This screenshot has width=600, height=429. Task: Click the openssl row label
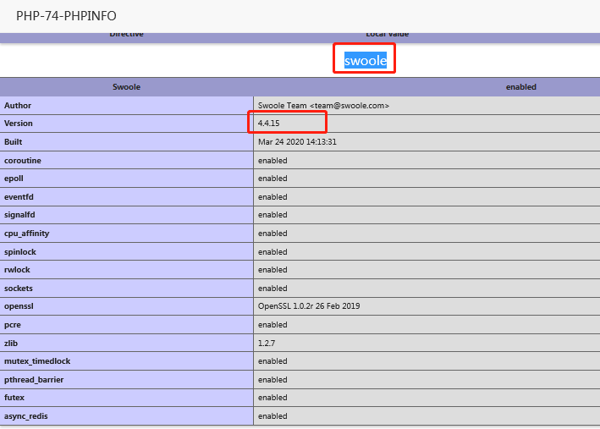pos(19,306)
